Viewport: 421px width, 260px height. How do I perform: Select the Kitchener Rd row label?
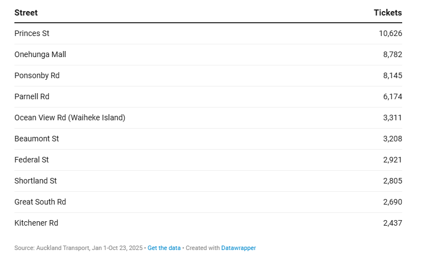[x=36, y=223]
